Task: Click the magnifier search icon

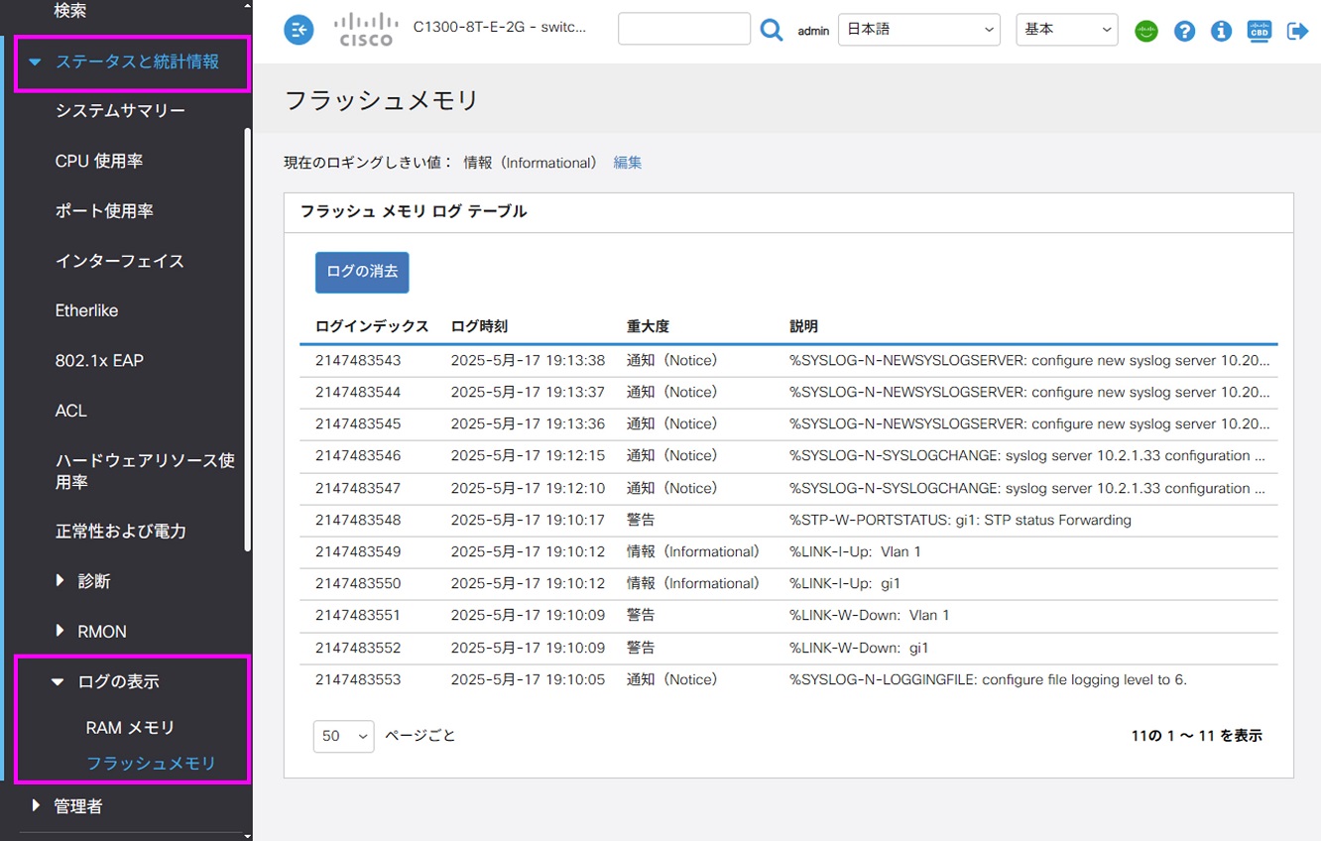Action: [x=772, y=30]
